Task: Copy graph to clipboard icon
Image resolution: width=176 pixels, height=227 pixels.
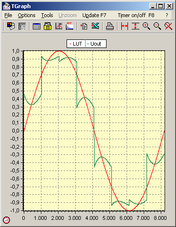Action: pyautogui.click(x=84, y=26)
